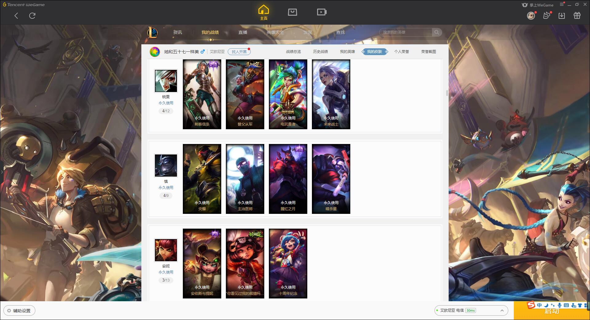
Task: Go back with the back arrow
Action: click(16, 16)
